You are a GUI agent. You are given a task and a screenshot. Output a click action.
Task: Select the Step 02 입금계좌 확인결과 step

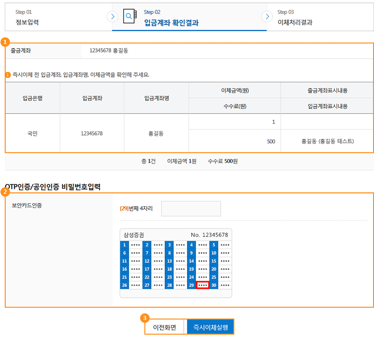pos(189,17)
